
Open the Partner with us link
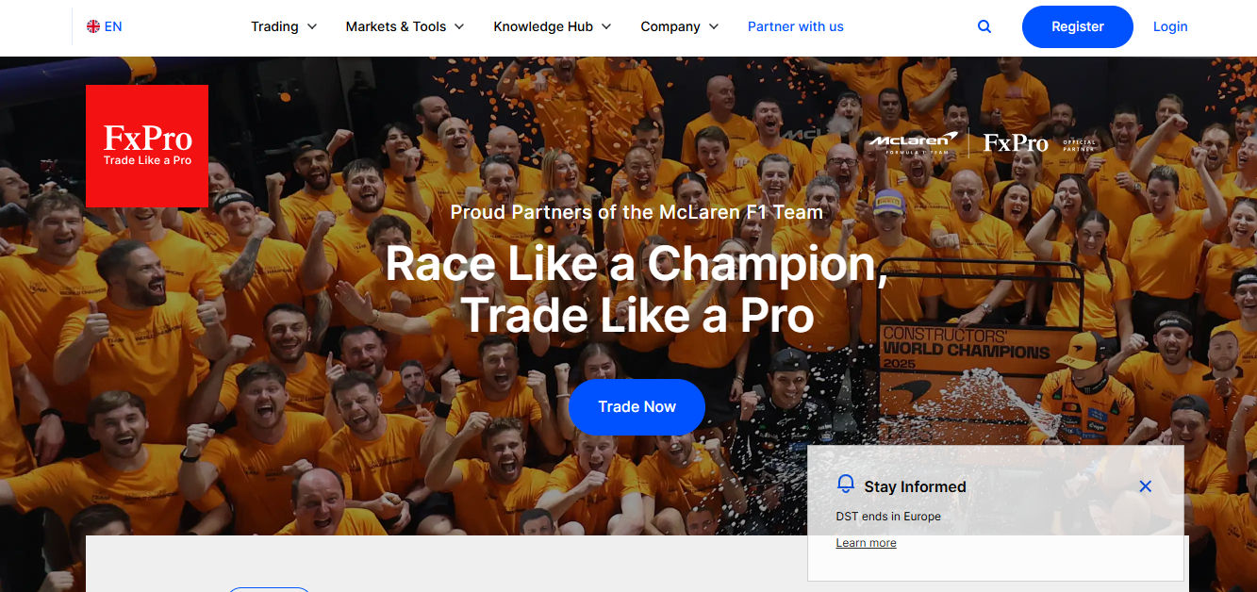796,26
